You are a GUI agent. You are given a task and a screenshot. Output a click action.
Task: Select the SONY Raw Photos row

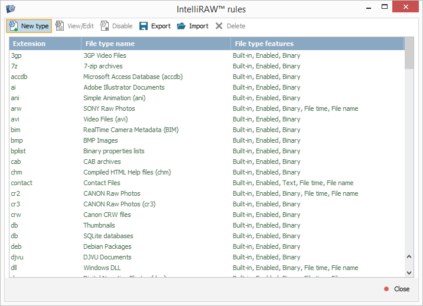coord(109,108)
